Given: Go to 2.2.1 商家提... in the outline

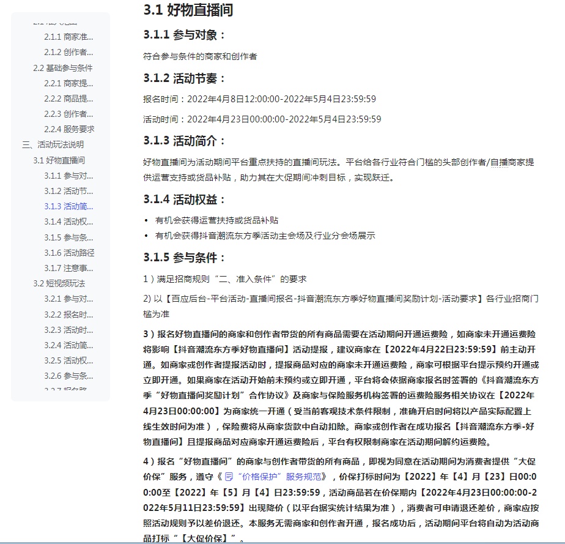Looking at the screenshot, I should pos(68,83).
